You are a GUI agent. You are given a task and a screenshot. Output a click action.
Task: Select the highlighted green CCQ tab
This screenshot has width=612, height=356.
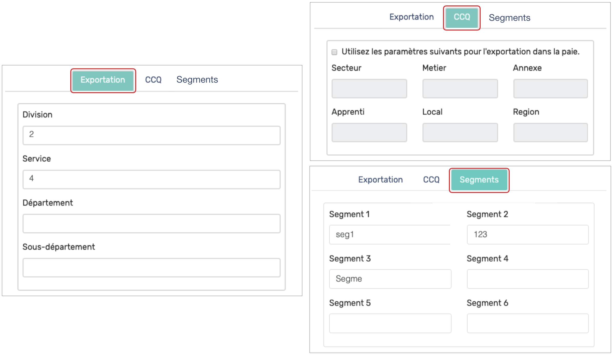[x=462, y=17]
